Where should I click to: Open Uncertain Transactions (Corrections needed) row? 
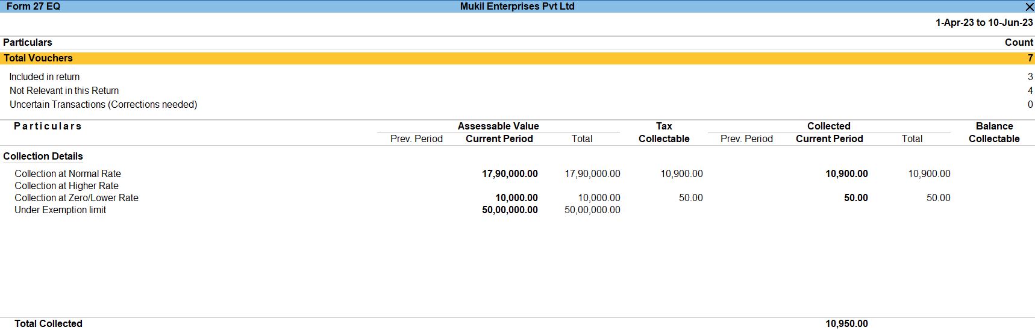tap(517, 104)
